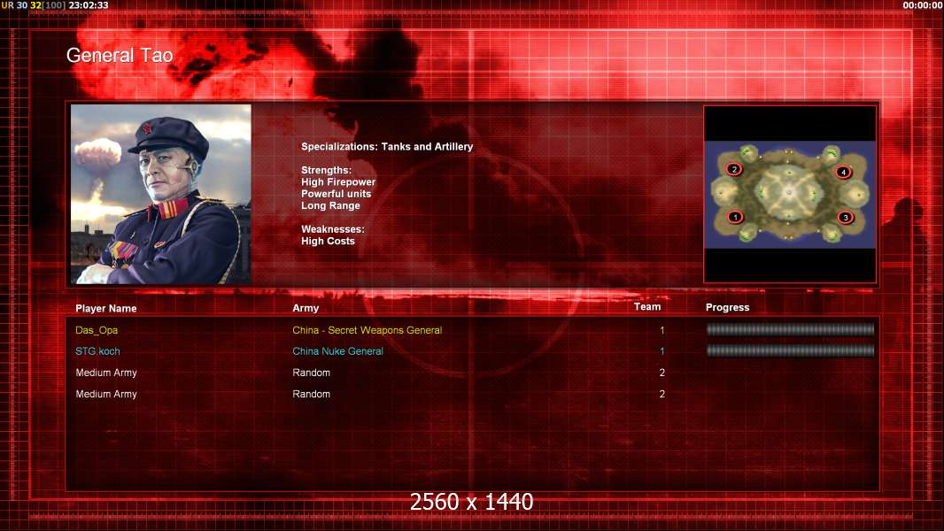The width and height of the screenshot is (944, 531).
Task: Click the 'Weaknesses:' label
Action: (x=333, y=229)
